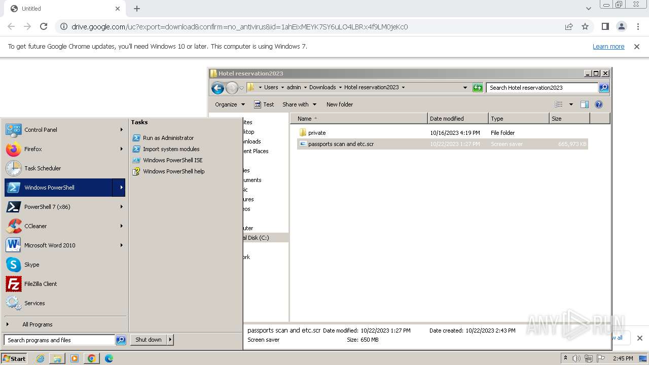
Task: Click the Test toolbar button
Action: point(264,104)
